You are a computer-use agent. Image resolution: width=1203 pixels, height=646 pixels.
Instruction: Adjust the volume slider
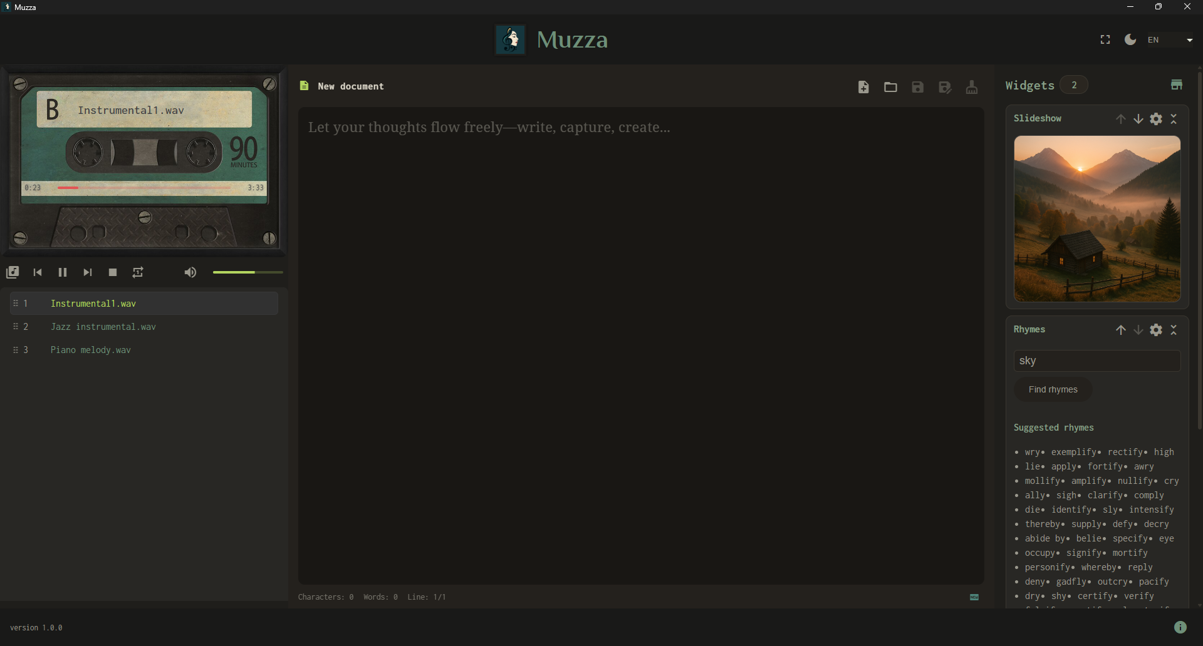click(x=247, y=272)
